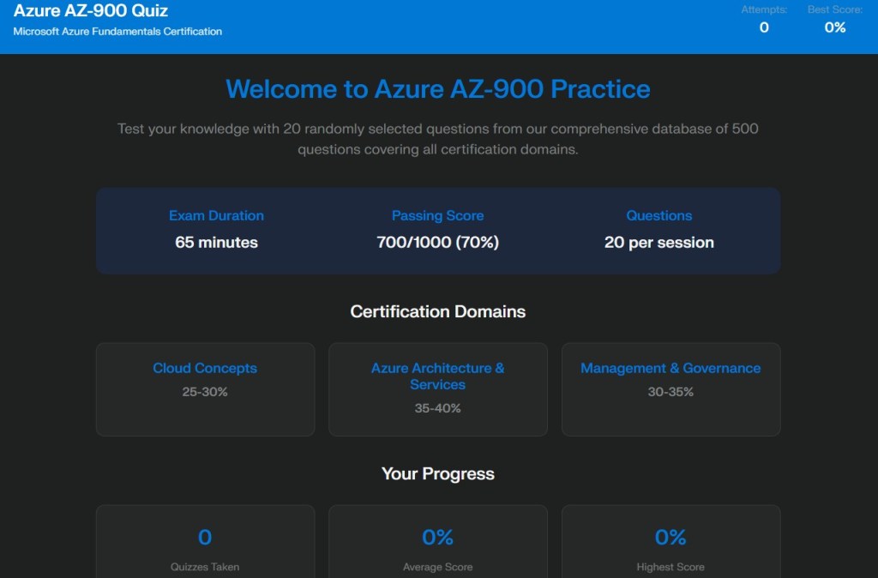Viewport: 878px width, 578px height.
Task: Select the Passing Score label
Action: pyautogui.click(x=437, y=216)
